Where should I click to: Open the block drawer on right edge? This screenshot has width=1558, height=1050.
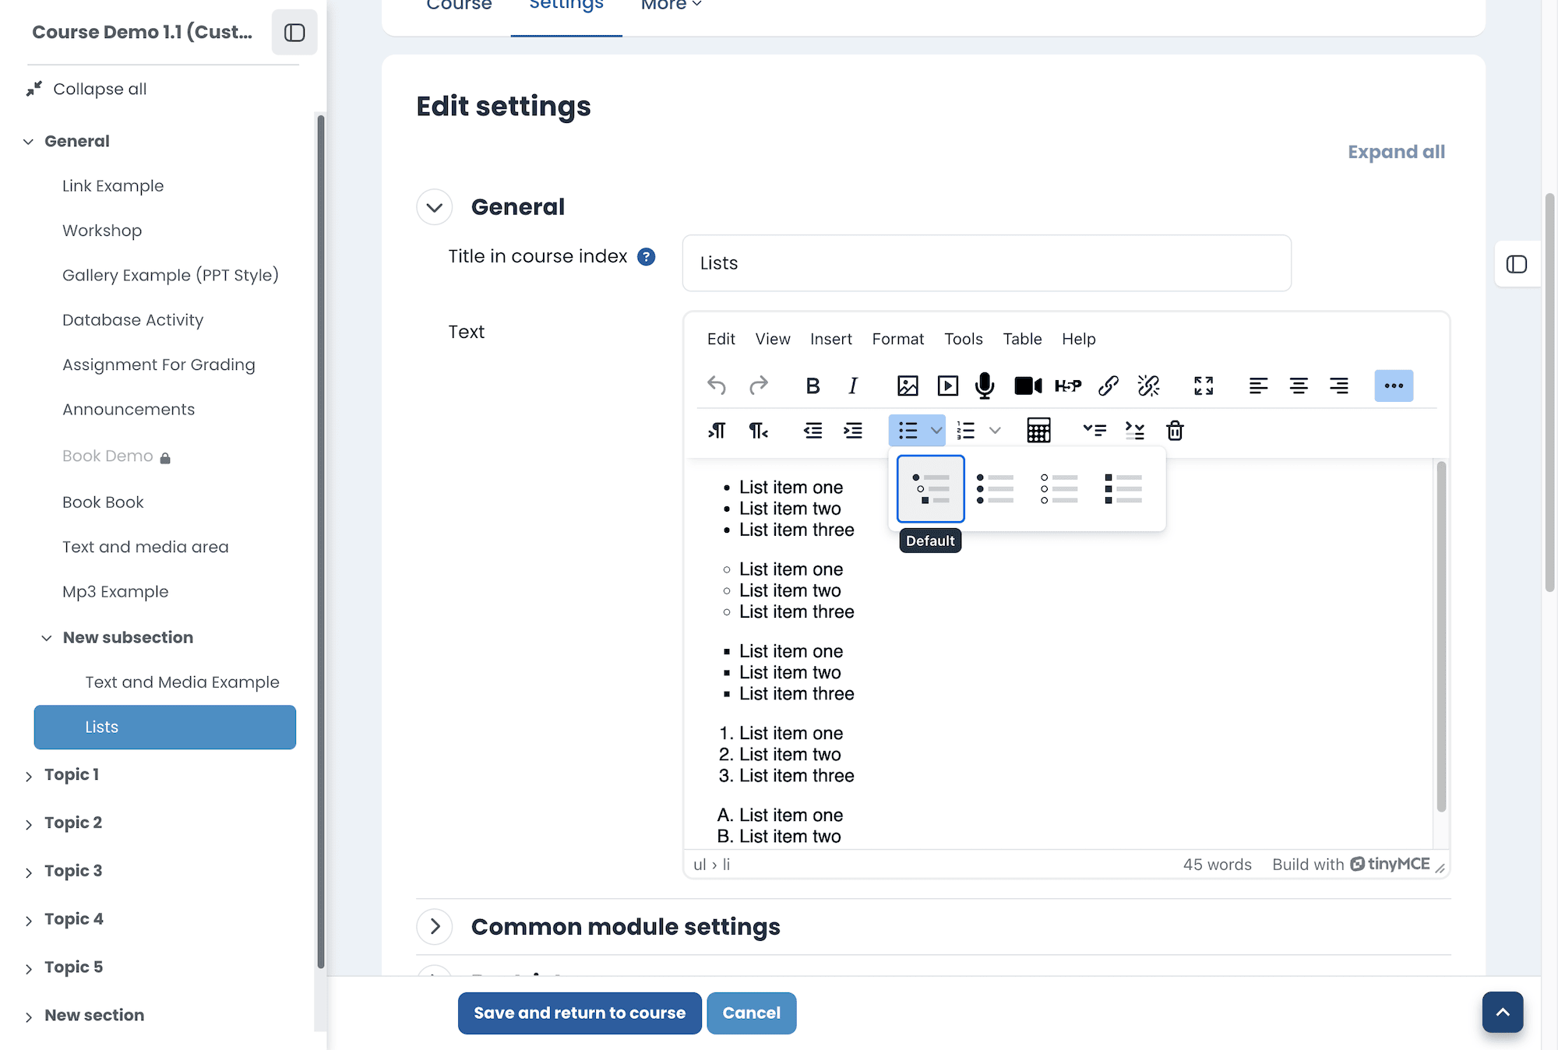1517,264
